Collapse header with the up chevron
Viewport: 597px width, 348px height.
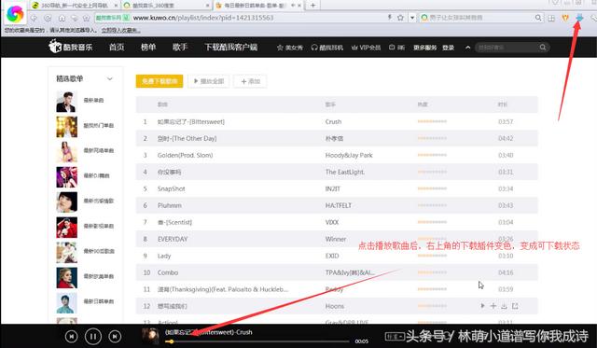coord(468,48)
